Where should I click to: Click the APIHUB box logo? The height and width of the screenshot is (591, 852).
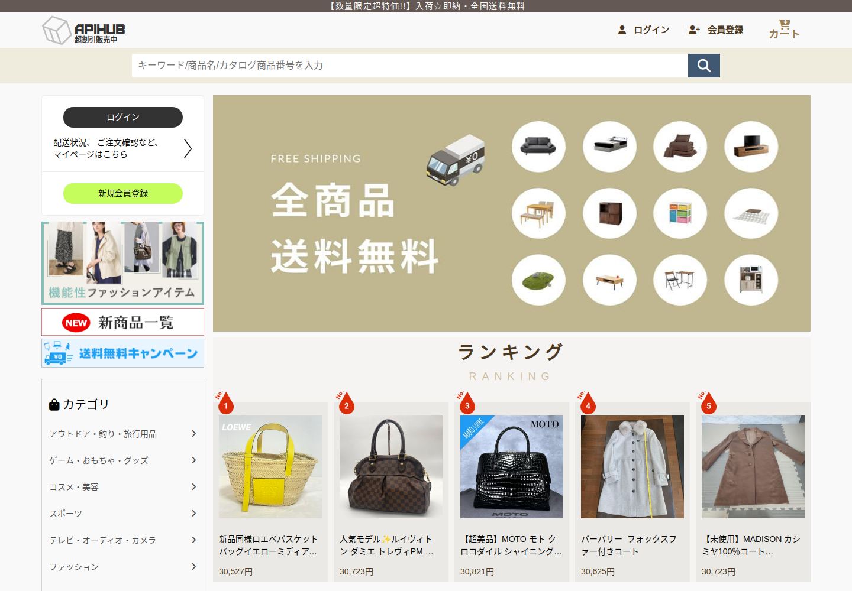[x=83, y=30]
